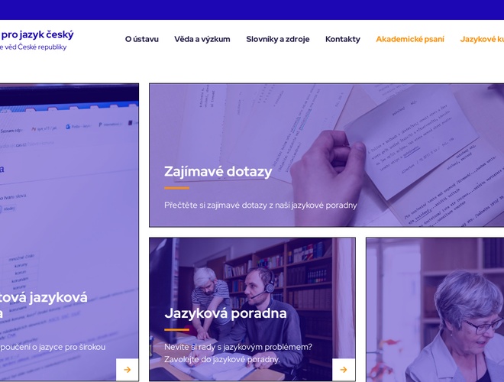
Task: Click the hand holding paper cards photo
Action: (x=327, y=155)
